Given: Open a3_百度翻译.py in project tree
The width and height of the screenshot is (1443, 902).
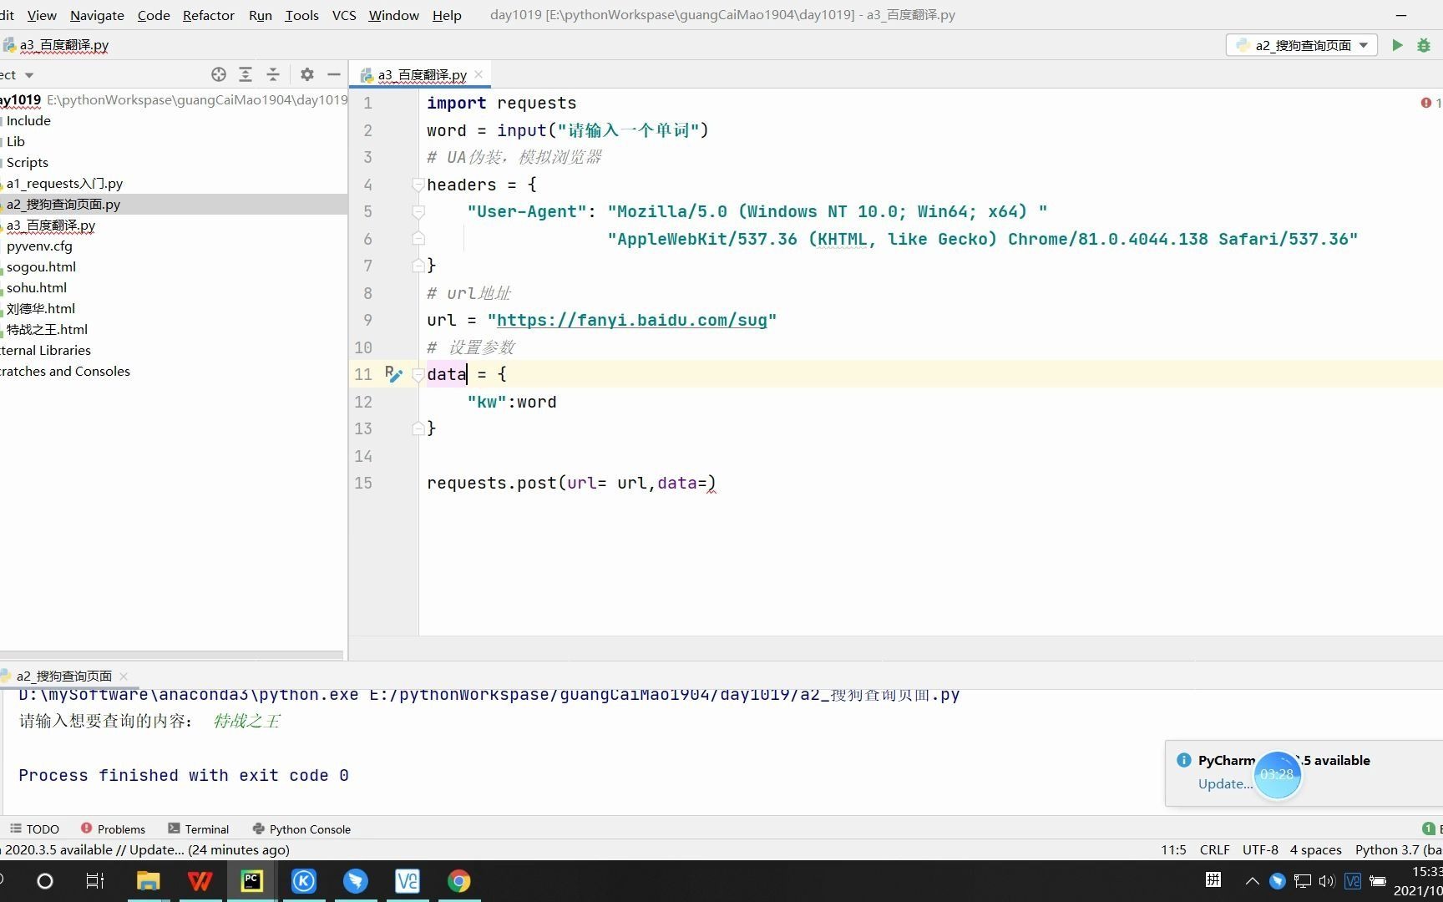Looking at the screenshot, I should coord(51,225).
